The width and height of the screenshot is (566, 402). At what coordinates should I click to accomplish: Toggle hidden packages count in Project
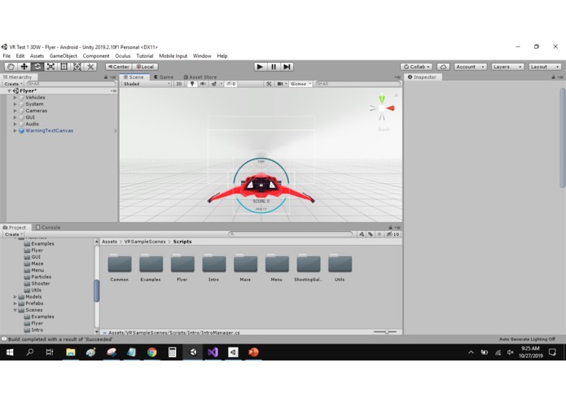(393, 234)
